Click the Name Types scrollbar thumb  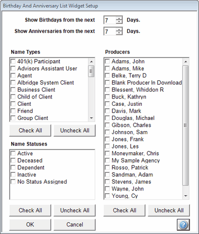tap(91, 71)
